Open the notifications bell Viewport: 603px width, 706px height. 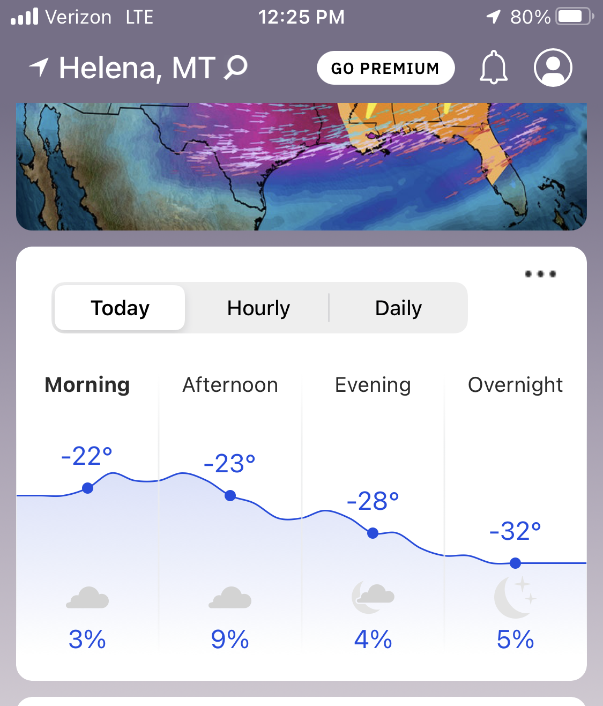[x=493, y=68]
